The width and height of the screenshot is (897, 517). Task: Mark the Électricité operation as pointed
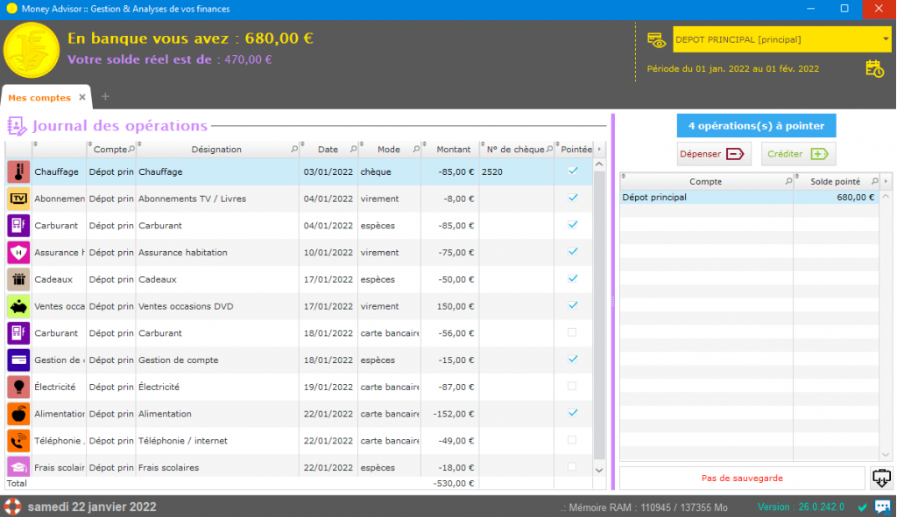(x=573, y=387)
